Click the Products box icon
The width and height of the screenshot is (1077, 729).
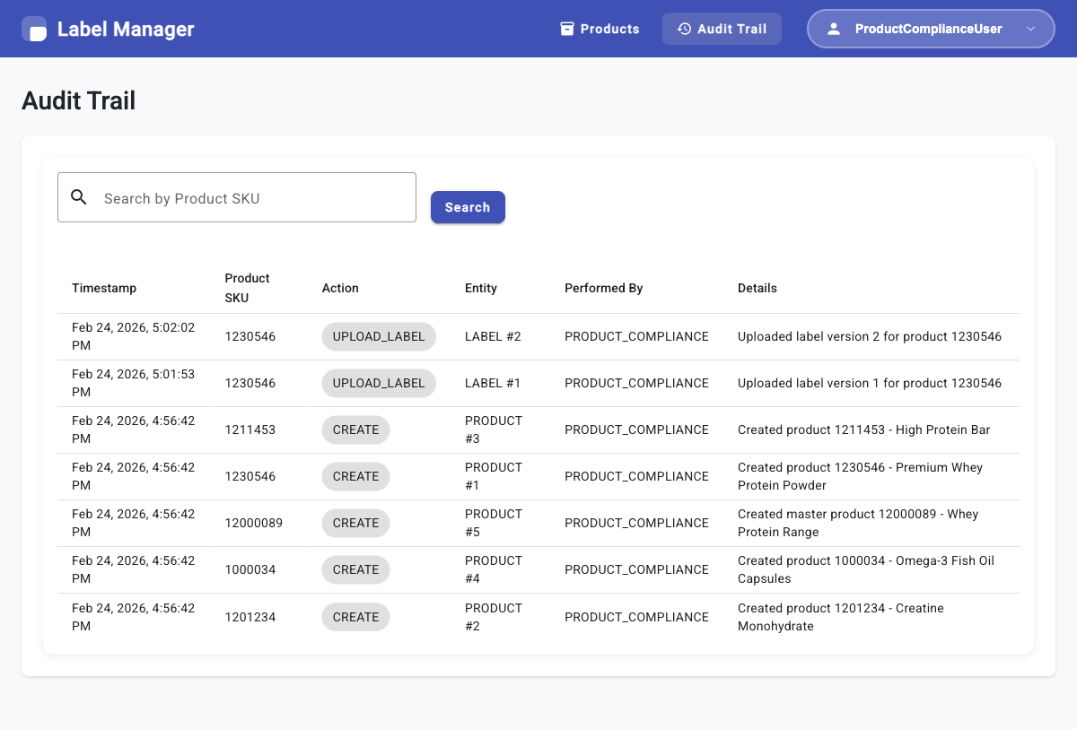(566, 29)
